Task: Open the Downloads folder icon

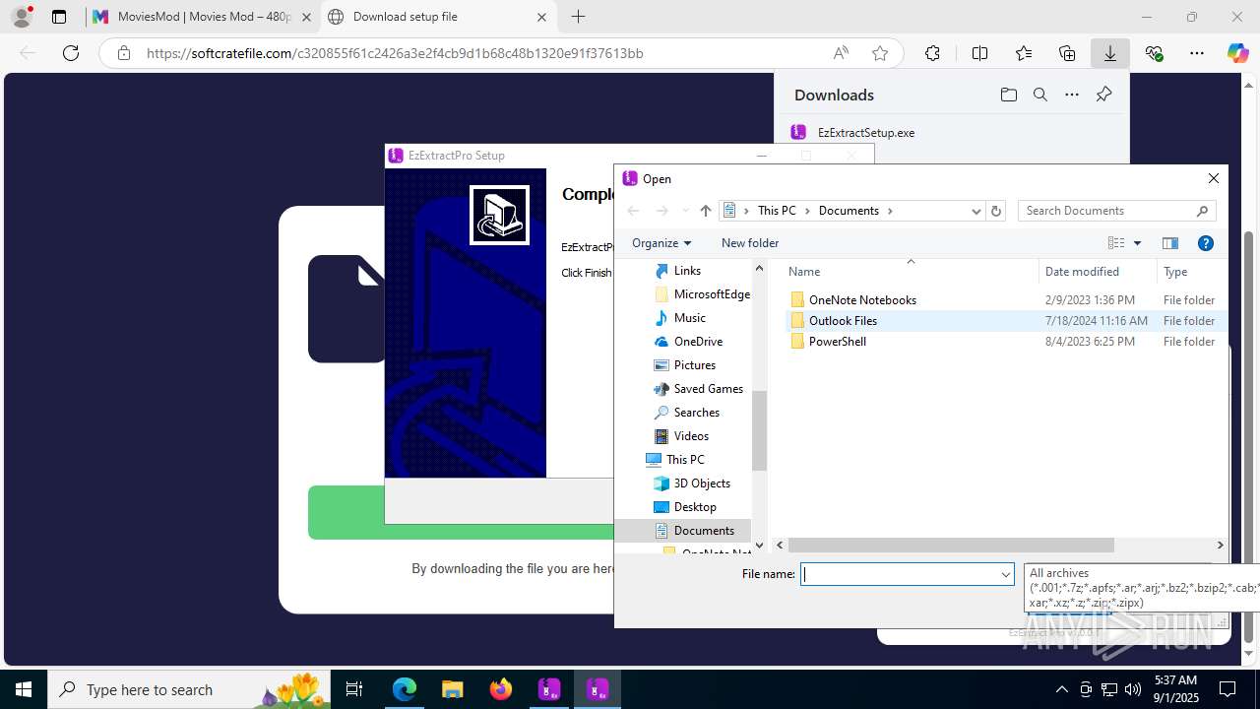Action: pos(1008,95)
